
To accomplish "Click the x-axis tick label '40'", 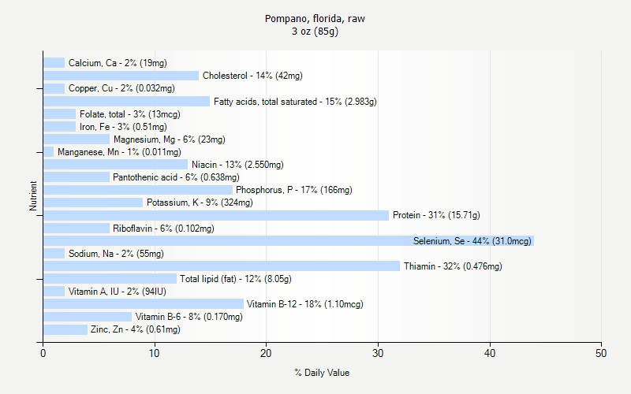I will tap(490, 353).
